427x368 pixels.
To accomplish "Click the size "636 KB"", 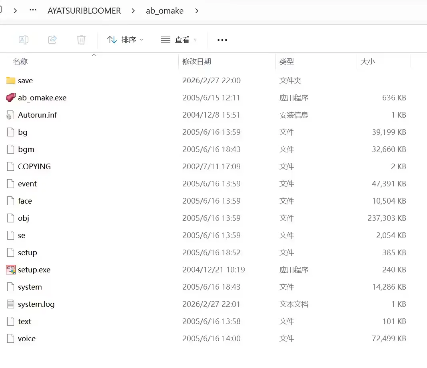I will click(394, 98).
